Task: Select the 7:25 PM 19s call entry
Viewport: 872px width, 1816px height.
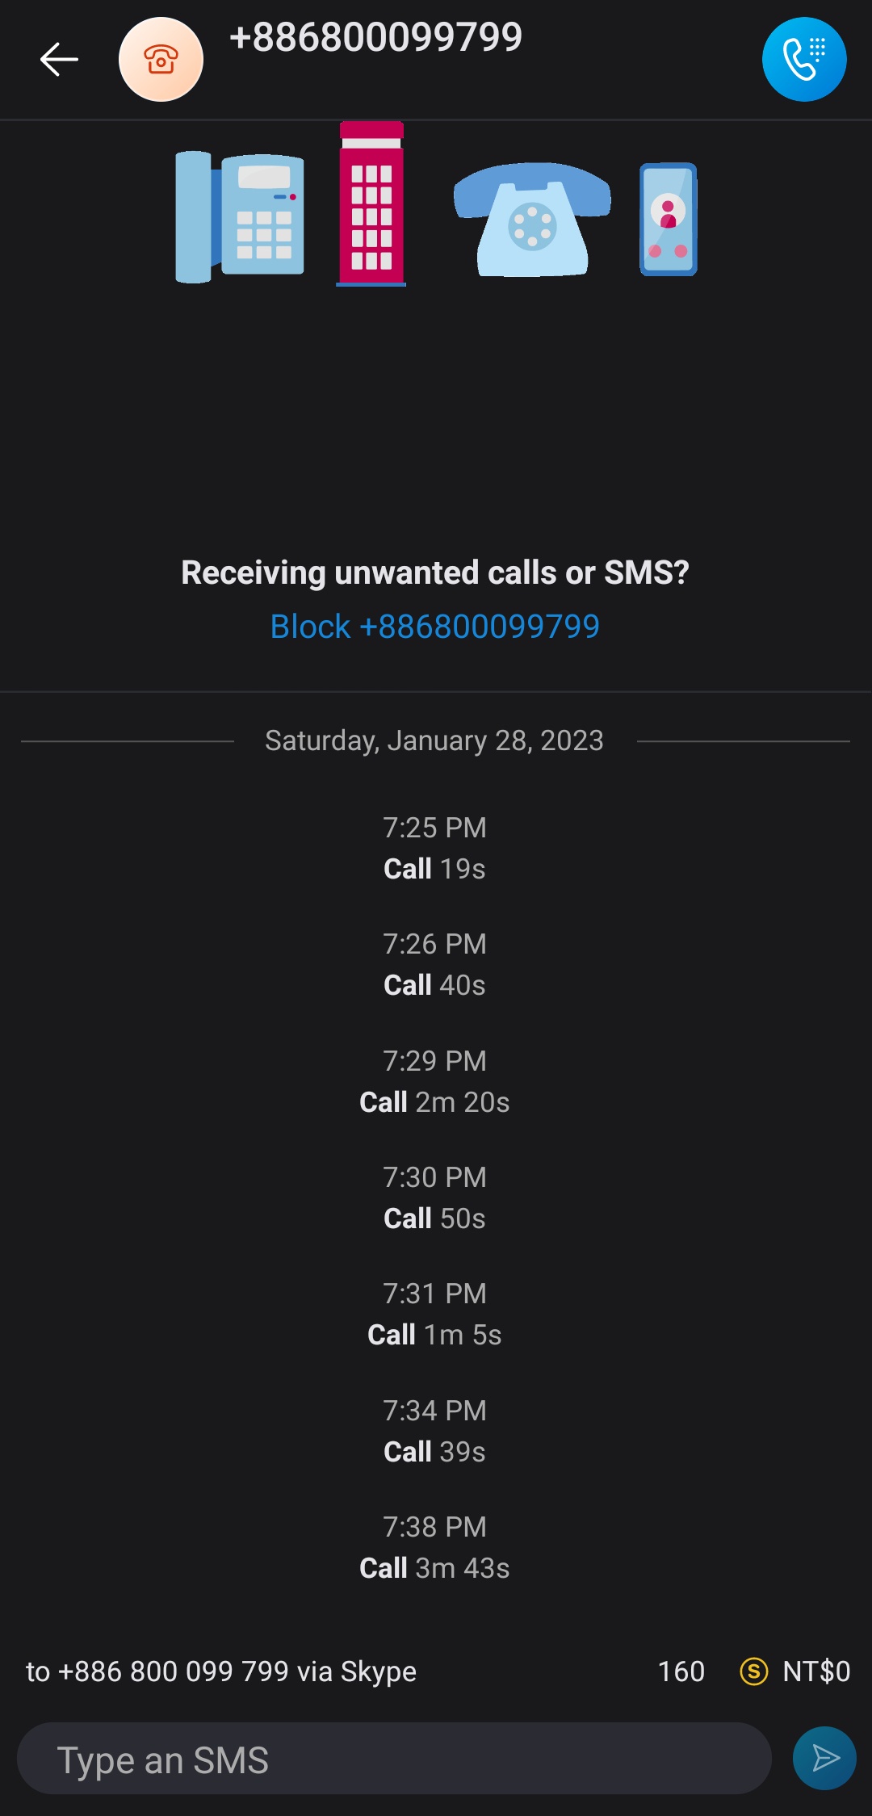Action: [435, 849]
